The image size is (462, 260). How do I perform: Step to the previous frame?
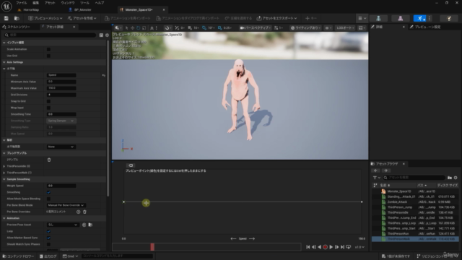pos(314,247)
